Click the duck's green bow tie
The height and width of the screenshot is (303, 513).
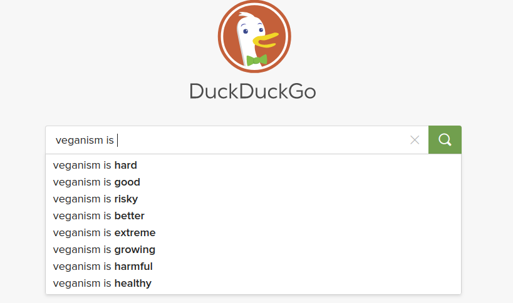[256, 60]
